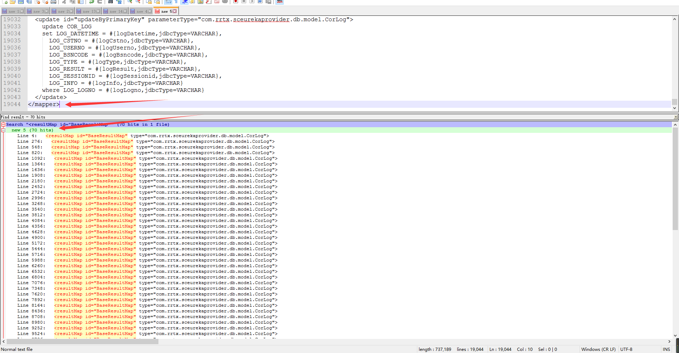
Task: Select the new 14 tab
Action: click(115, 11)
